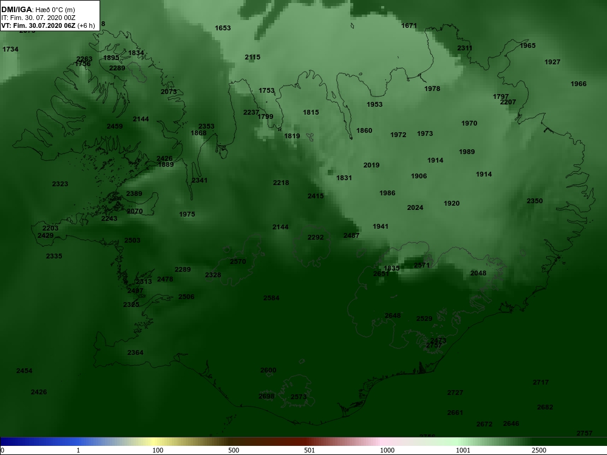Select the 2218 height reading
The width and height of the screenshot is (607, 455).
tap(281, 183)
